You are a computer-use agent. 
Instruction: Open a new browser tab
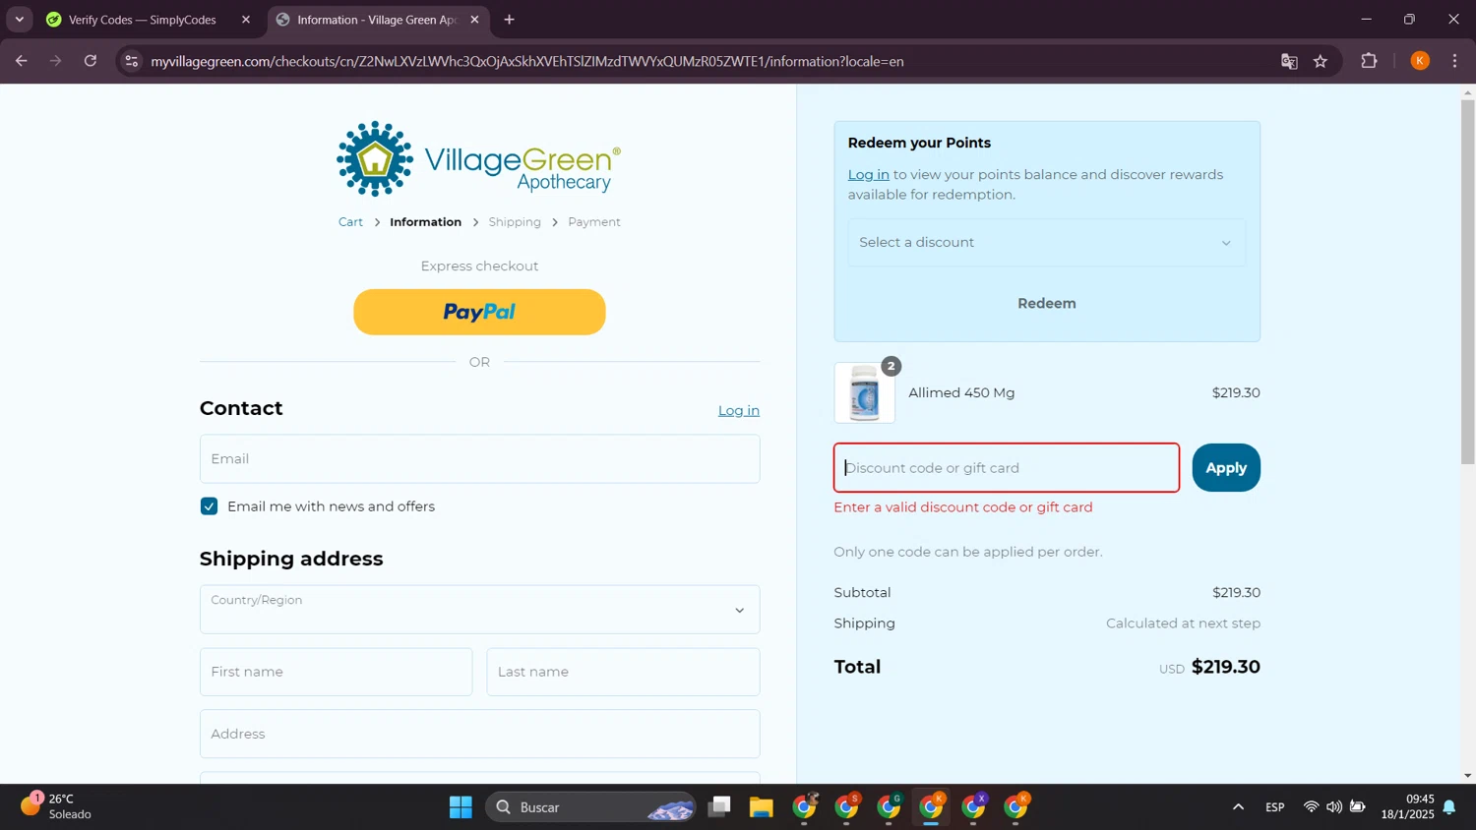point(509,20)
